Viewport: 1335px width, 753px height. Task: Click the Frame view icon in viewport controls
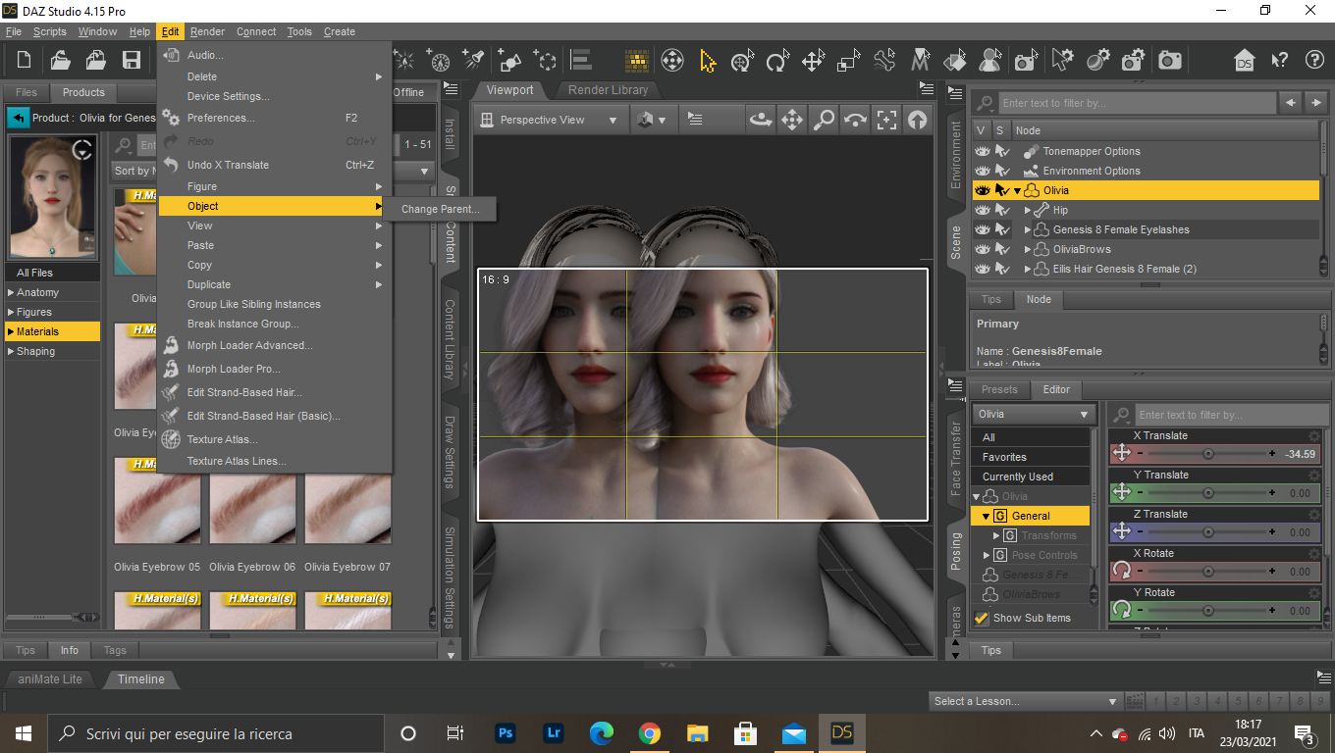click(886, 120)
